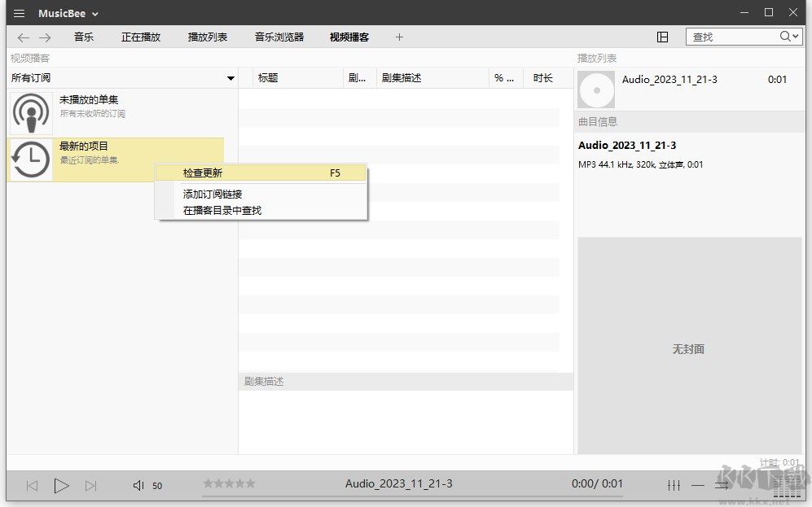The image size is (812, 507).
Task: Open the MusicBee hamburger menu
Action: click(18, 12)
